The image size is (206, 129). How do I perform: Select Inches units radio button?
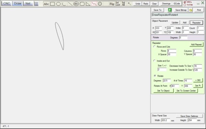(185, 5)
